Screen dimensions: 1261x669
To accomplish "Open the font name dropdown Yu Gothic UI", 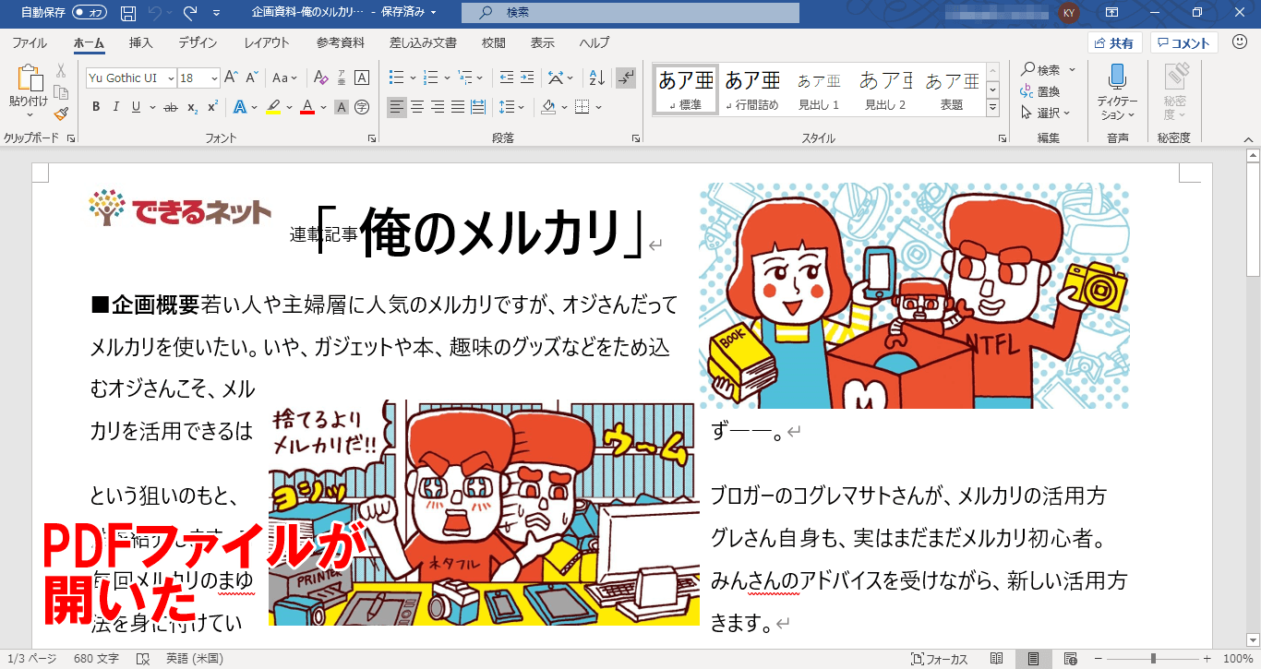I will pos(171,78).
